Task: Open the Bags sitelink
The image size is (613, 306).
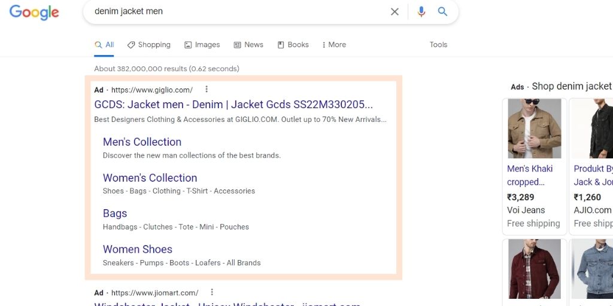Action: coord(115,213)
